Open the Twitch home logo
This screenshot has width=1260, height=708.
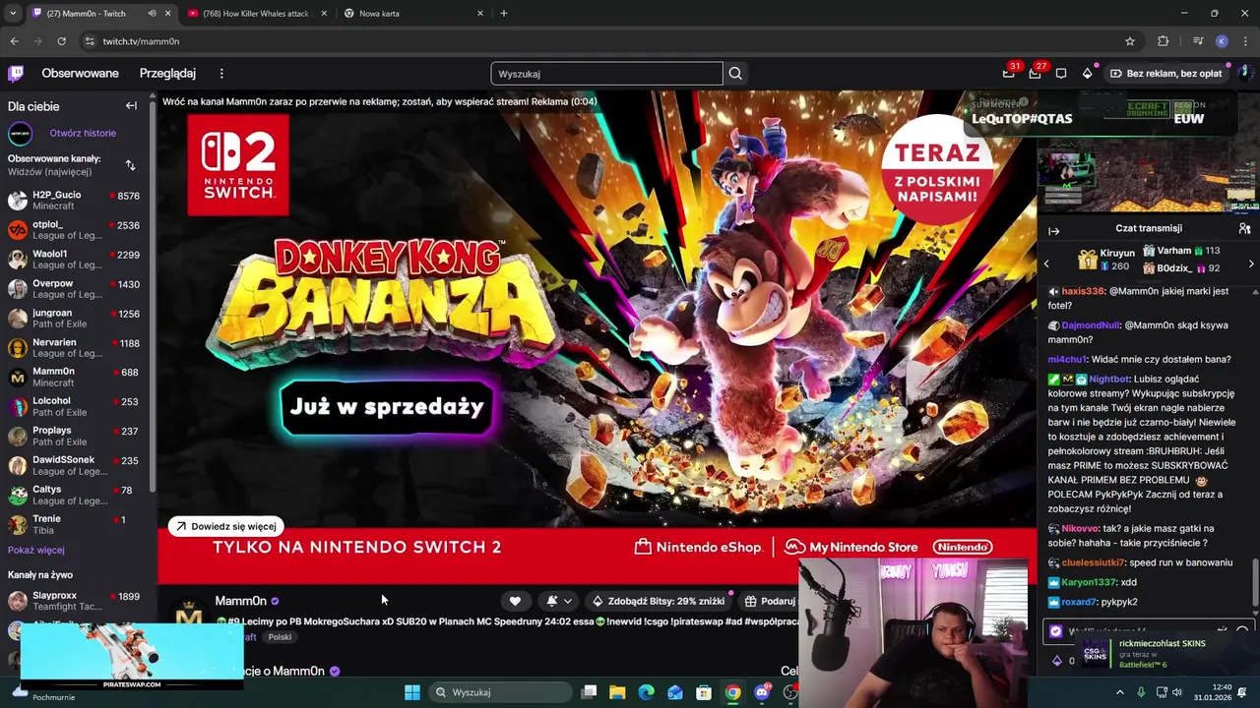tap(16, 73)
